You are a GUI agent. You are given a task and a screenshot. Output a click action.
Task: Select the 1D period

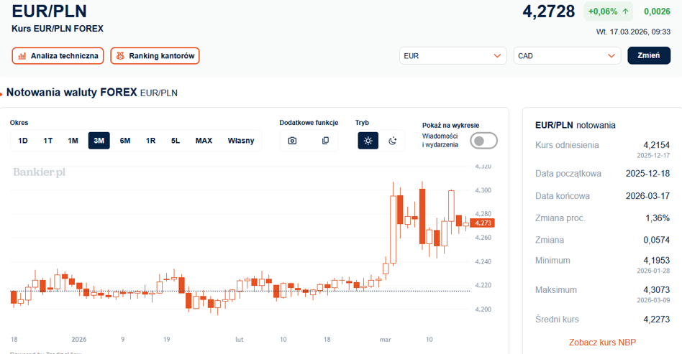22,141
